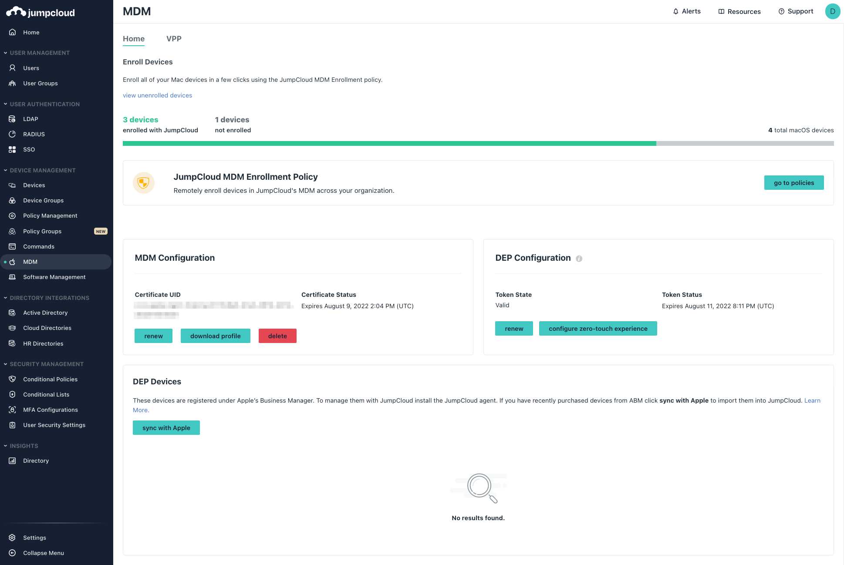The image size is (844, 565).
Task: Click the DEP Configuration info icon
Action: (579, 259)
